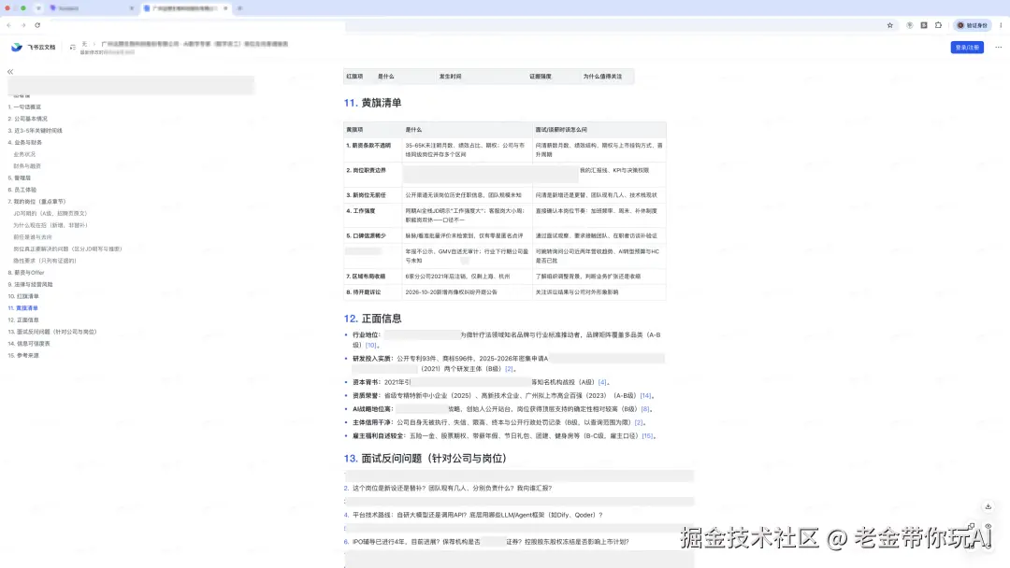1010x568 pixels.
Task: Click the download icon at bottom right
Action: point(988,507)
